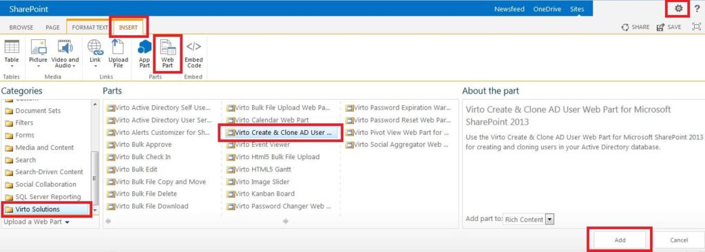
Task: Select the Web Part icon
Action: click(168, 46)
